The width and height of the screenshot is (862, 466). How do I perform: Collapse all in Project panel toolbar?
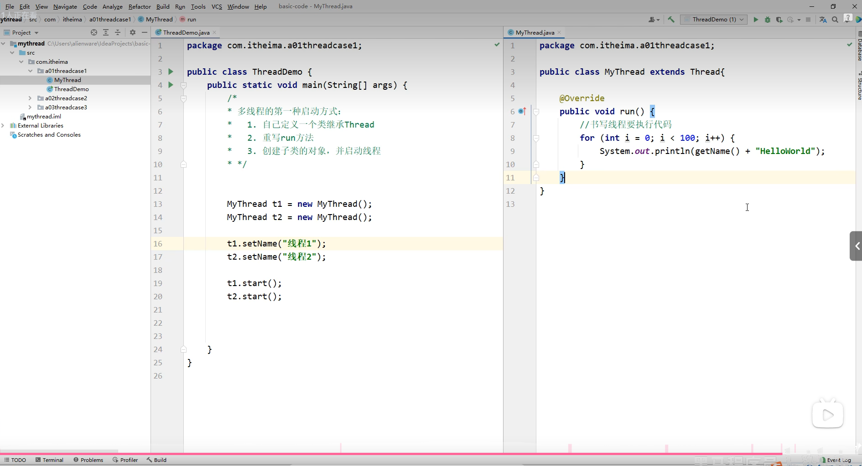pyautogui.click(x=118, y=32)
